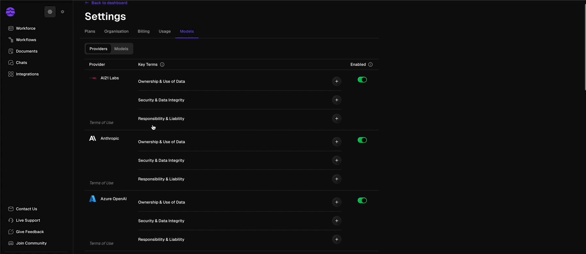Click the purple app logo in sidebar
The image size is (586, 254).
(x=10, y=12)
